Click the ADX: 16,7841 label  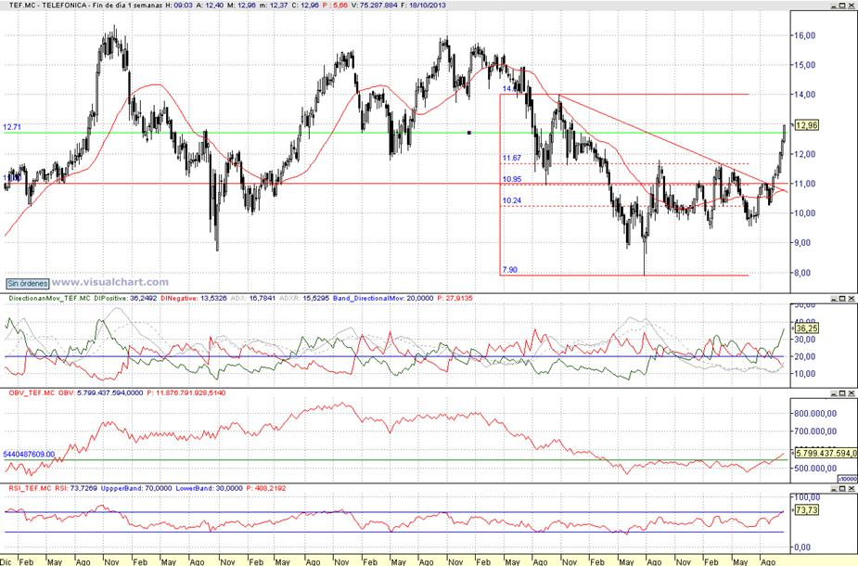tap(253, 299)
